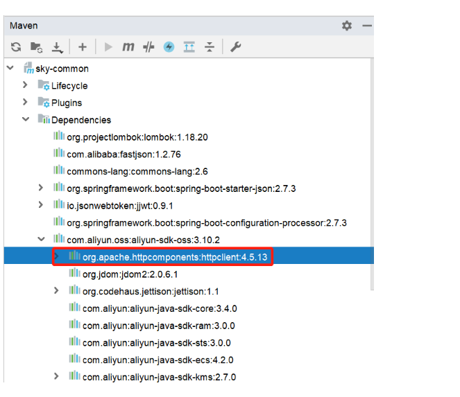Screen dimensions: 460x397
Task: Run Maven build play icon
Action: point(108,47)
